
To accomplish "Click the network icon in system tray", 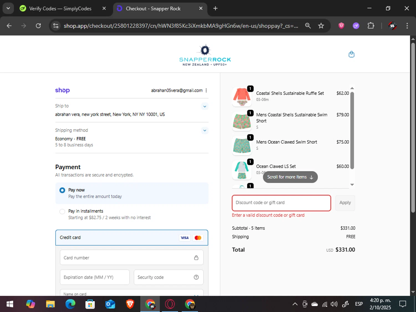I will (324, 304).
